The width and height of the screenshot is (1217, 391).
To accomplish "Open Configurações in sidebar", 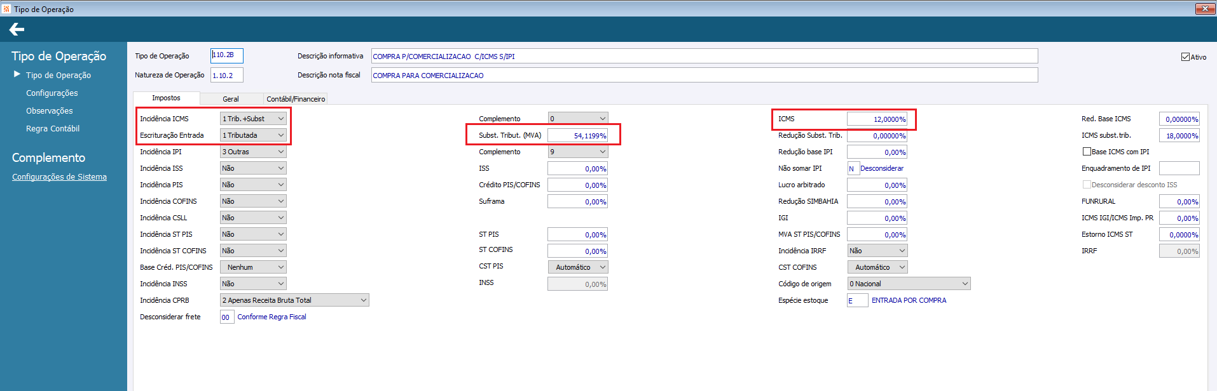I will pos(52,93).
